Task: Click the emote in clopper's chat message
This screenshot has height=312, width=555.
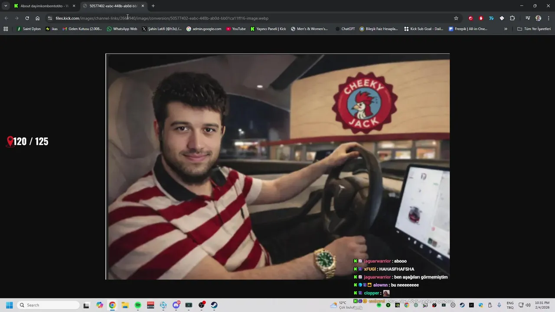Action: point(386,293)
